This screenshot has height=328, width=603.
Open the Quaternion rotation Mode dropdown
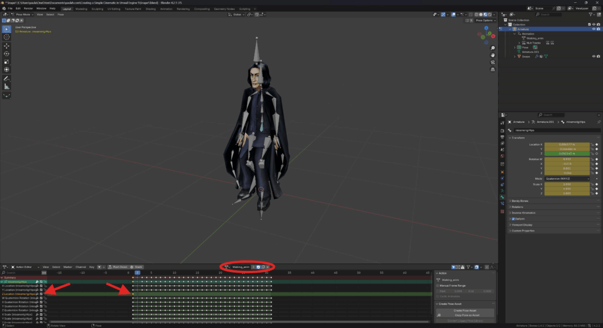pos(567,178)
